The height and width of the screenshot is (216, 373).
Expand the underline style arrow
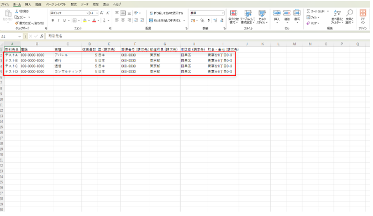69,20
